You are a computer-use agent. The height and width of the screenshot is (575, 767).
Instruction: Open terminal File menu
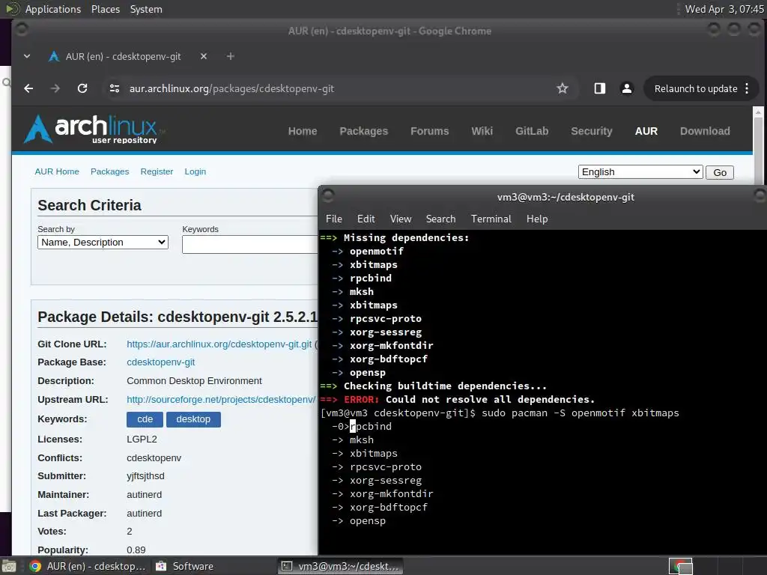(x=334, y=219)
